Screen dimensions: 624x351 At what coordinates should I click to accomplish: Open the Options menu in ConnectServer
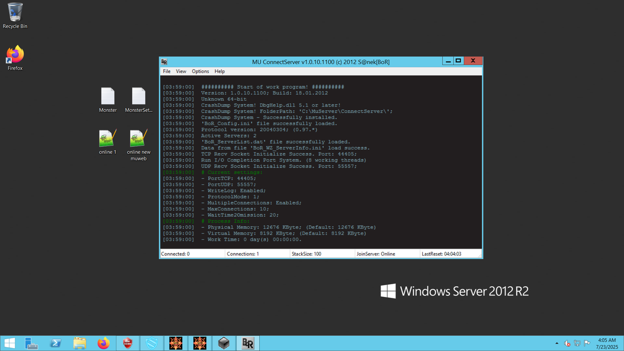click(200, 71)
